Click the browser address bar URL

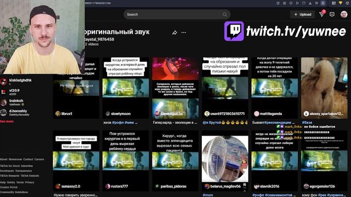coord(98,3)
